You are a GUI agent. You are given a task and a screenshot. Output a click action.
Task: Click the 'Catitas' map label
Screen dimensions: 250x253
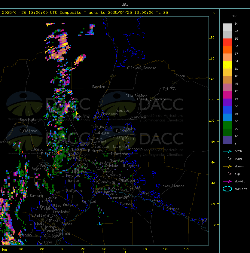pyautogui.click(x=156, y=201)
